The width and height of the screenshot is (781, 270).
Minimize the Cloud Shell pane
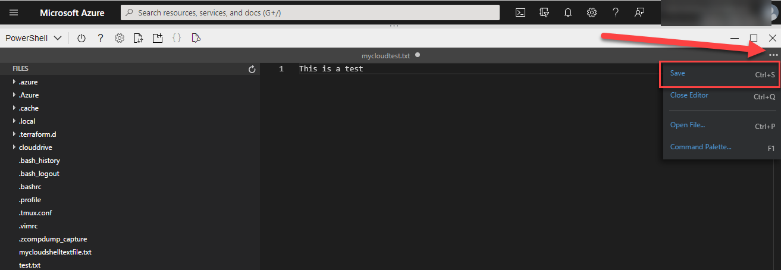(735, 38)
